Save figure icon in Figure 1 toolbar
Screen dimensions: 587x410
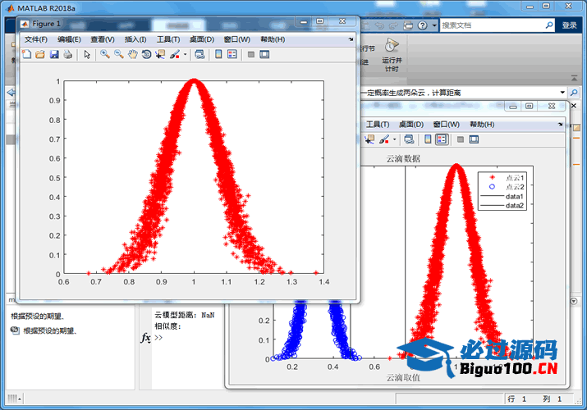pos(54,55)
